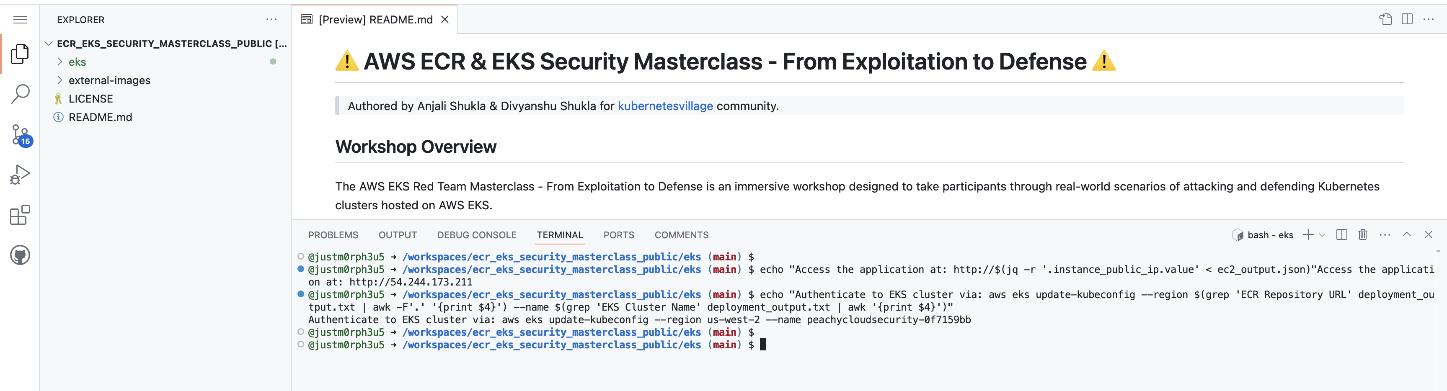
Task: Expand the external-images folder
Action: 109,80
